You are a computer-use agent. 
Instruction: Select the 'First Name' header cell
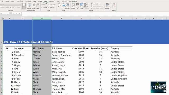tap(42, 49)
